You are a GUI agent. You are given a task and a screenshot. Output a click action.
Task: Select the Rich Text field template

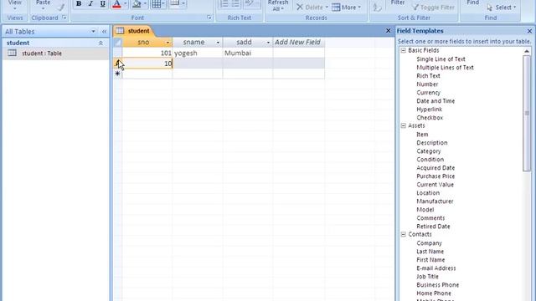click(428, 76)
